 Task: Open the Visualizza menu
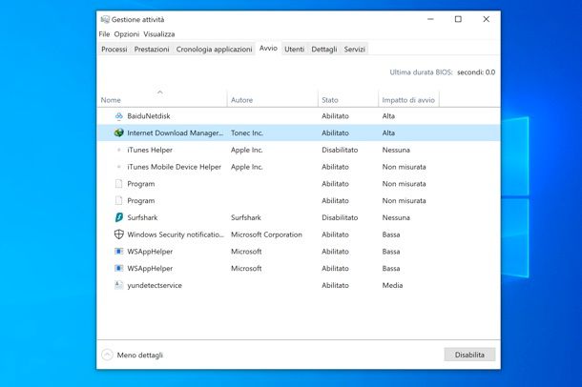159,34
